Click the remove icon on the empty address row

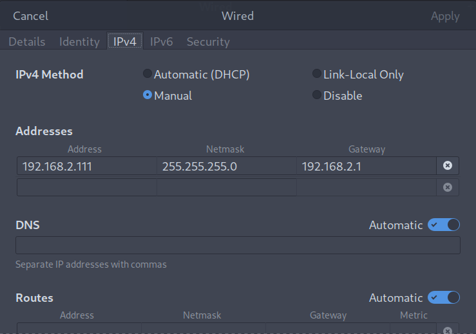coord(448,187)
